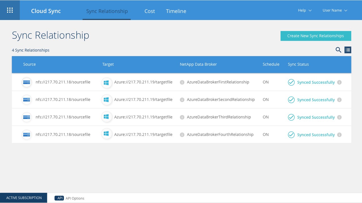Expand the Help dropdown menu
The height and width of the screenshot is (203, 362).
[x=305, y=10]
